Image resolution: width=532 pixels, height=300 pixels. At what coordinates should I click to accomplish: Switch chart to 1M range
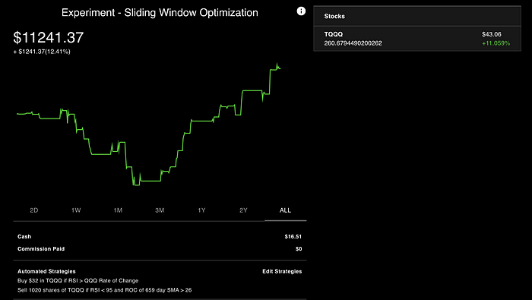point(118,210)
